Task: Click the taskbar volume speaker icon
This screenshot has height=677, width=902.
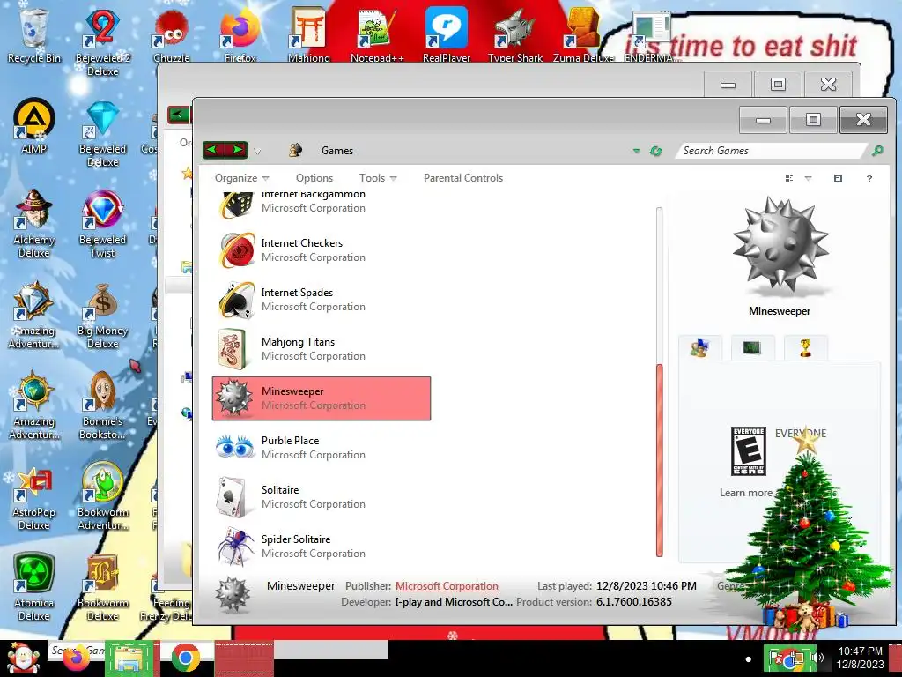Action: tap(817, 658)
